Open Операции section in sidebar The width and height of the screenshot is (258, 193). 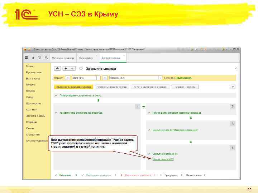[x=31, y=122]
